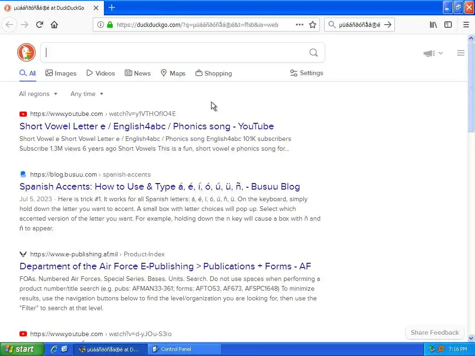Open the Library bookmarks icon
475x356 pixels.
pyautogui.click(x=433, y=25)
